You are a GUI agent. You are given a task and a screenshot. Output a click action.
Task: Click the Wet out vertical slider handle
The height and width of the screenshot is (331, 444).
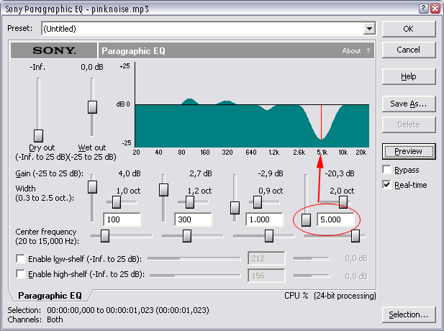pos(92,107)
